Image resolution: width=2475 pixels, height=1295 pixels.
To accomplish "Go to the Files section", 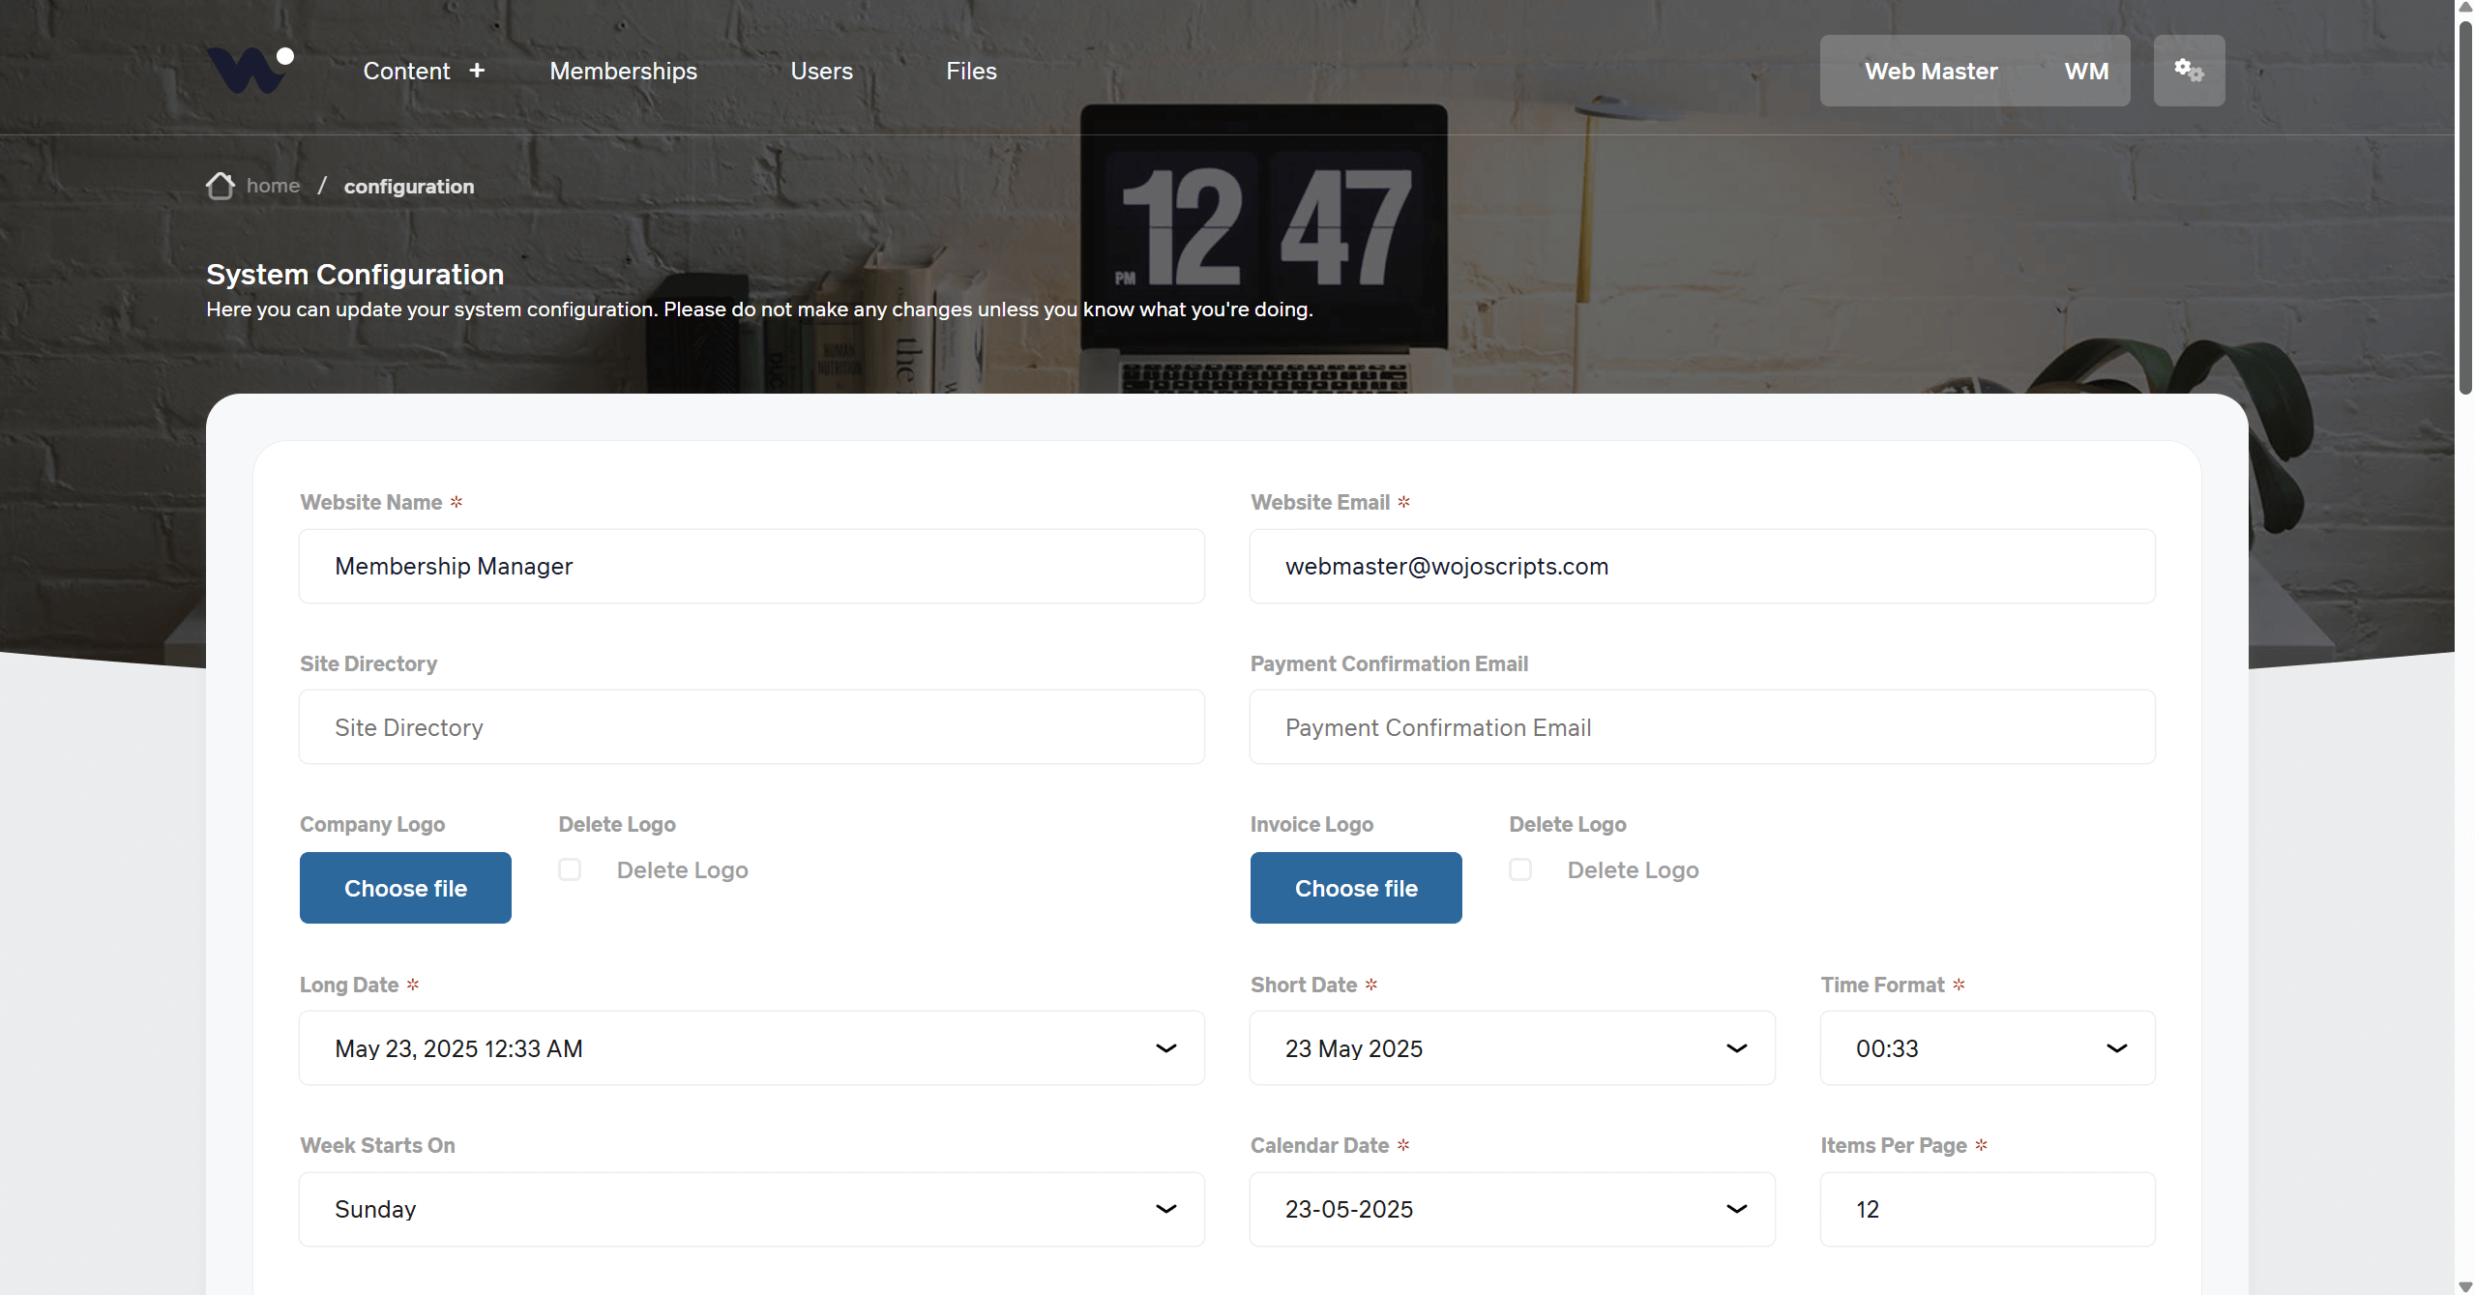I will pos(971,70).
